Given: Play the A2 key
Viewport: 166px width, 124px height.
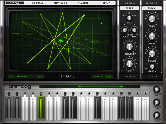Looking at the screenshot, I should tap(33, 109).
